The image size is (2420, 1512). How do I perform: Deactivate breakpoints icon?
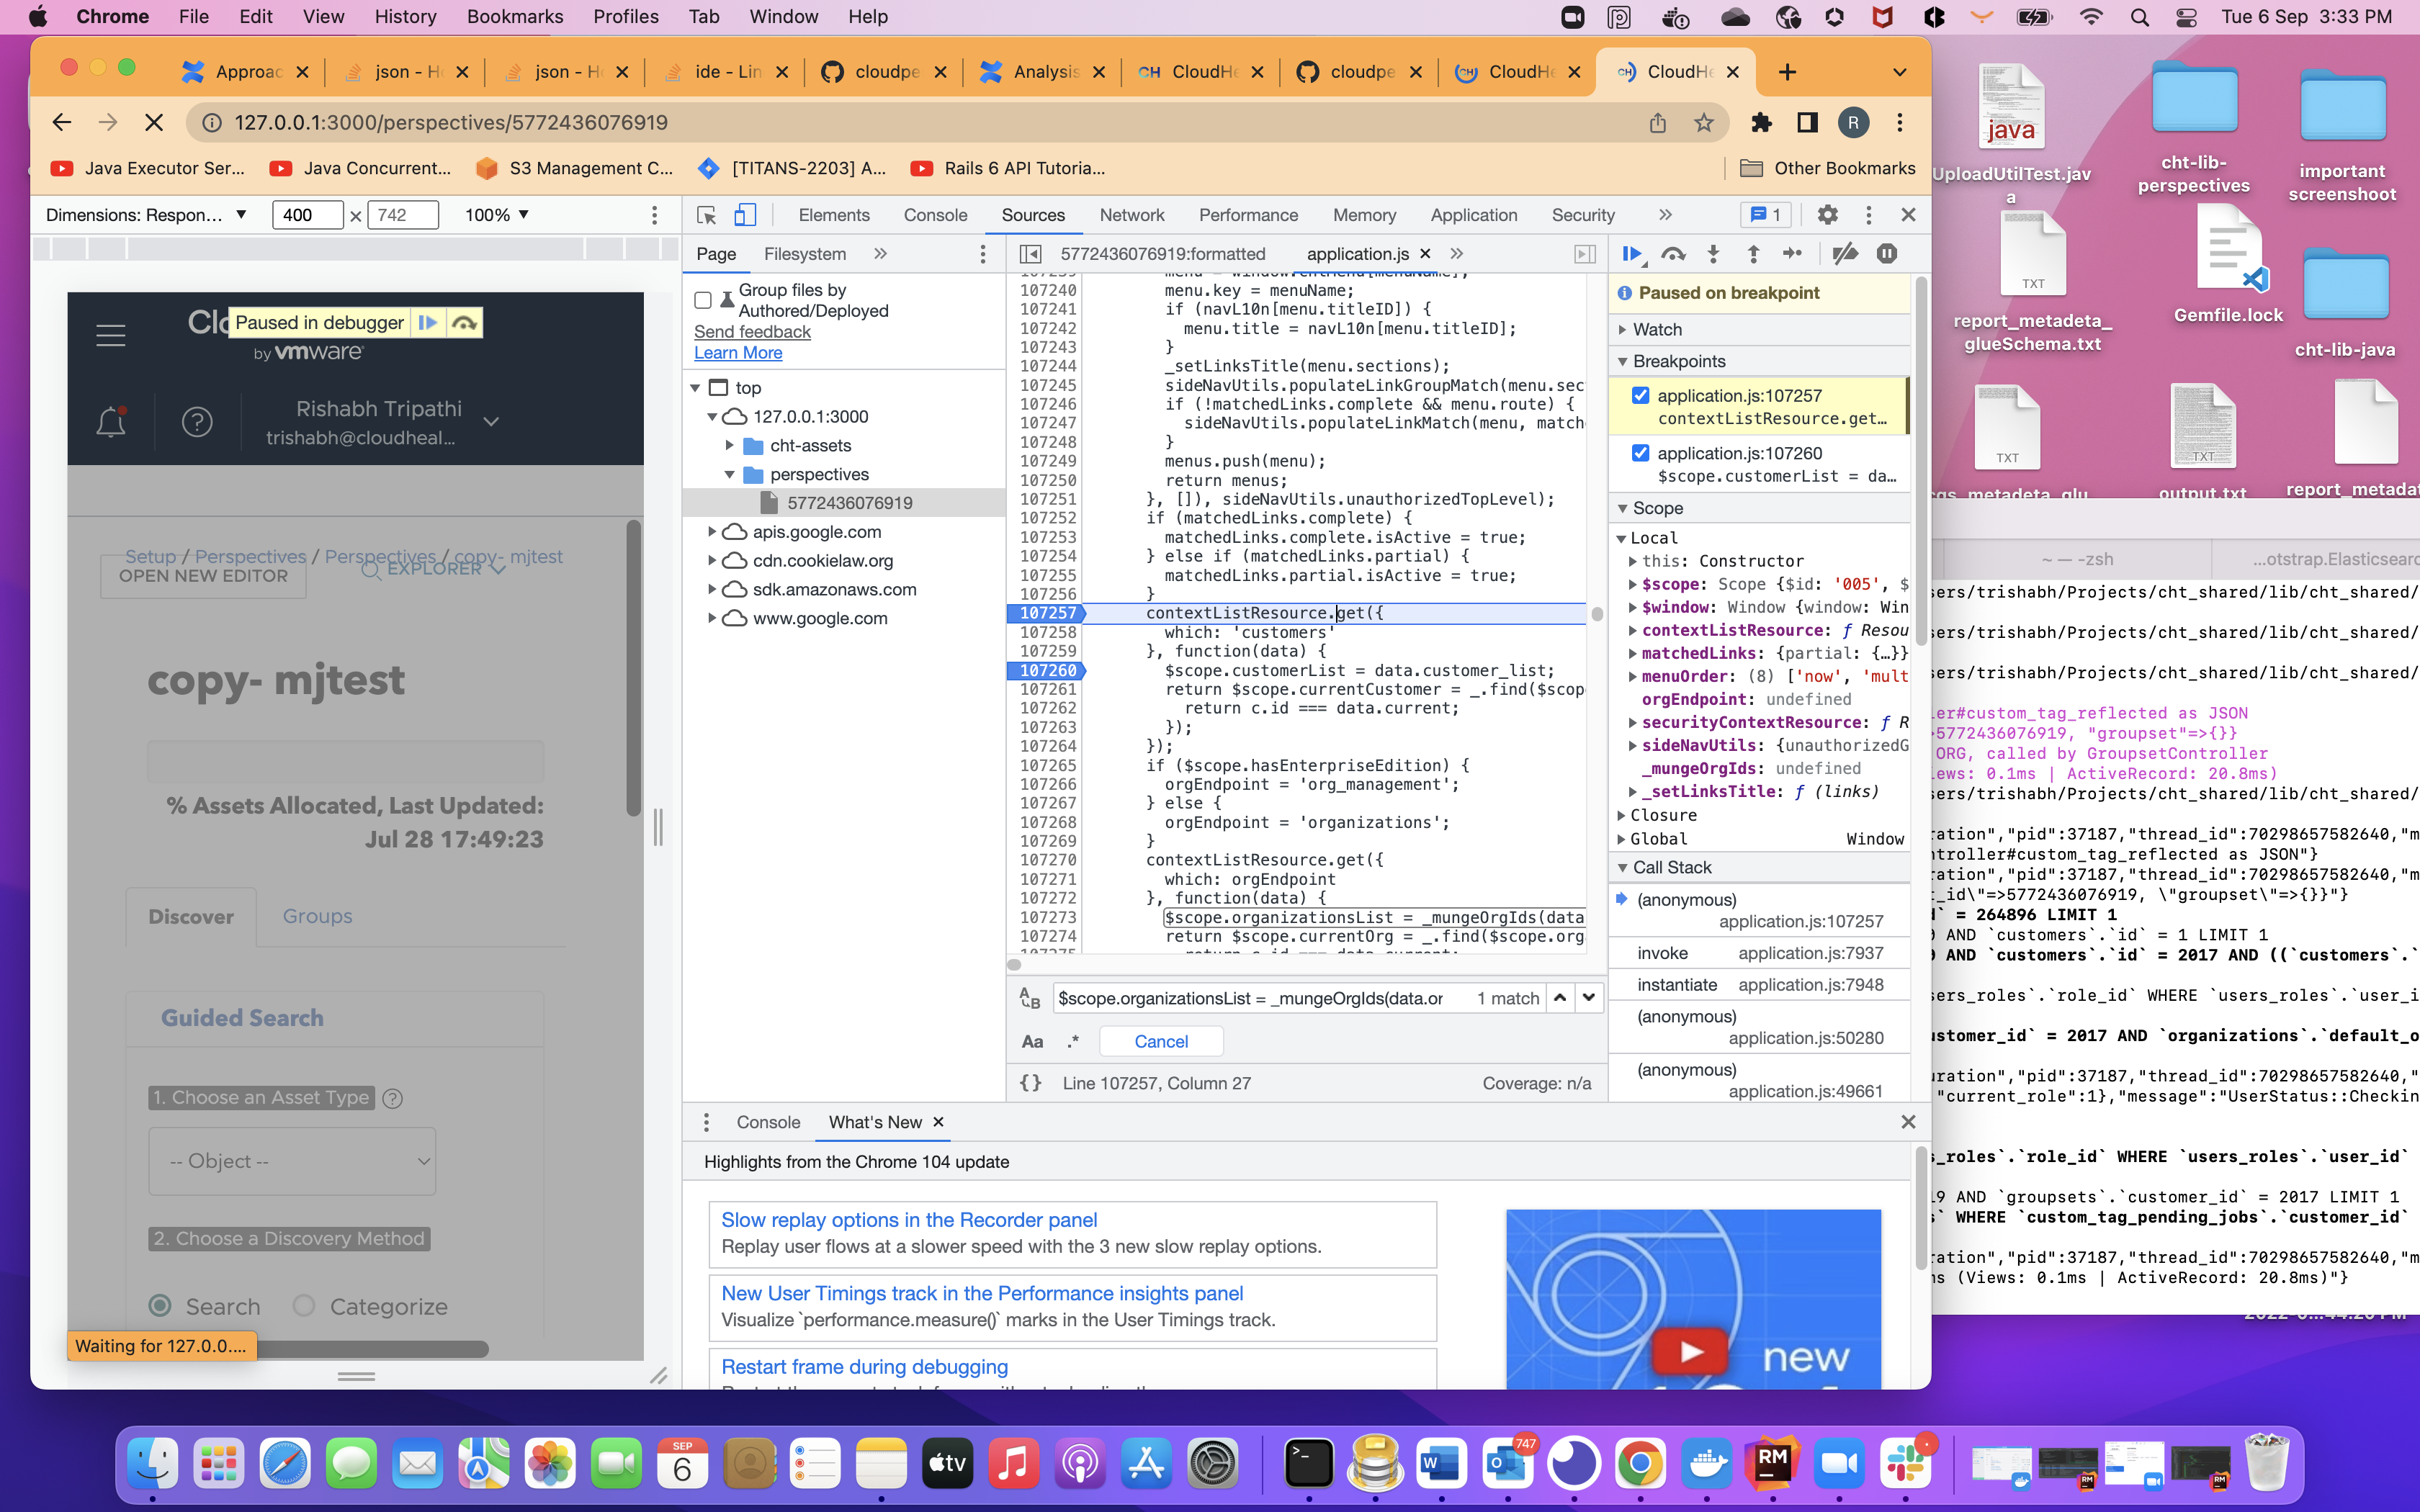(1845, 254)
